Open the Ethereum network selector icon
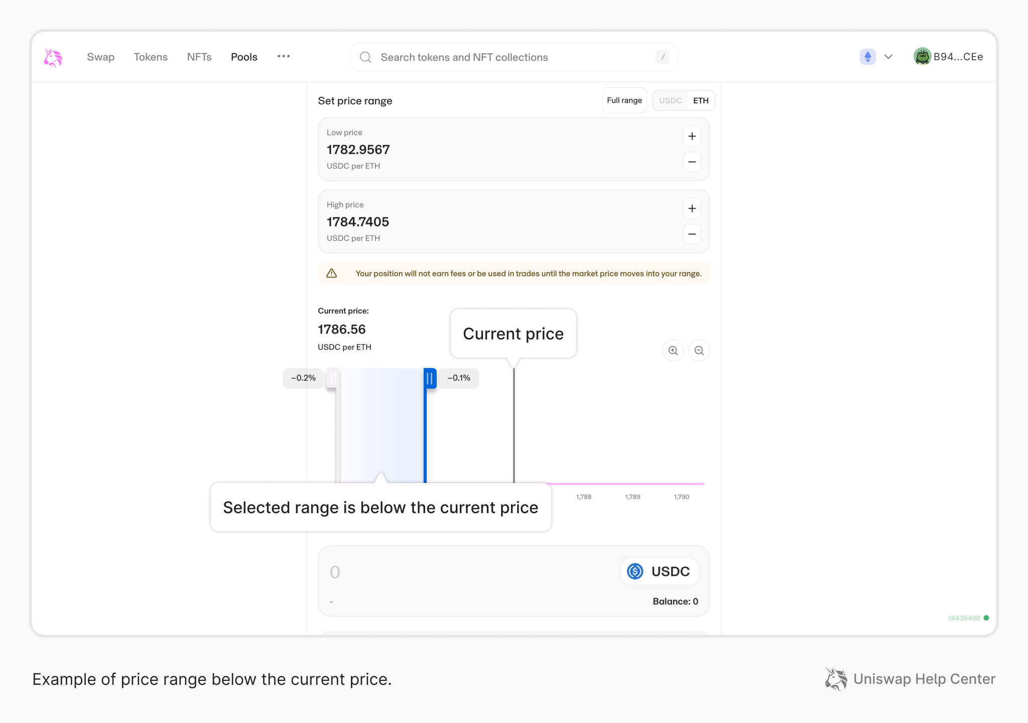 coord(867,57)
